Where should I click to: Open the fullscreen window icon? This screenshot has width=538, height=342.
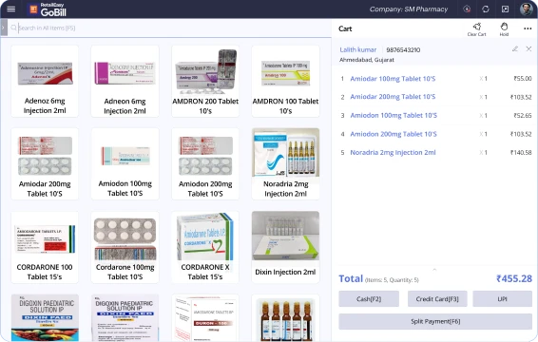pyautogui.click(x=505, y=9)
